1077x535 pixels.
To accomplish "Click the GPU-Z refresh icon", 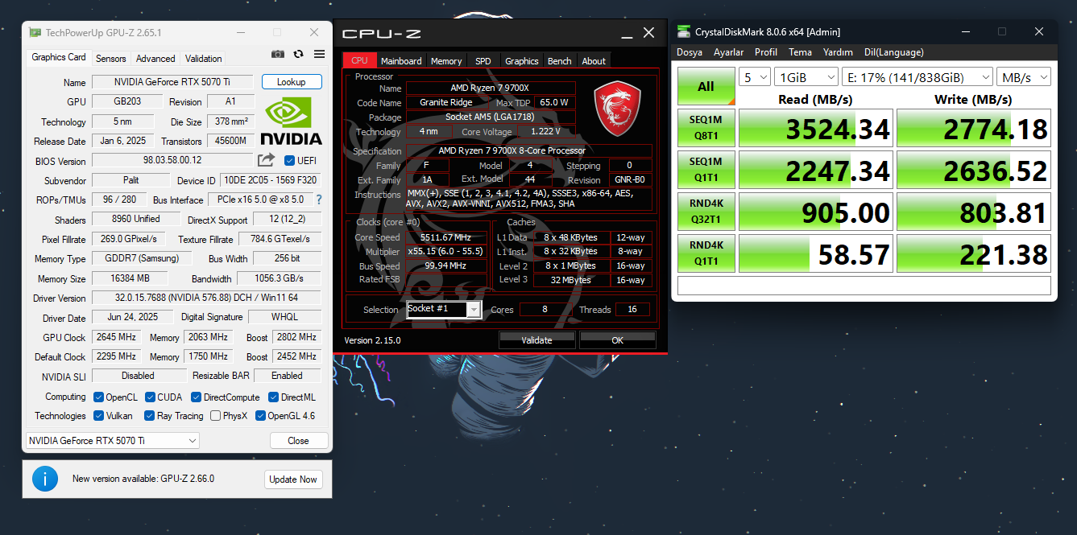I will pyautogui.click(x=299, y=54).
